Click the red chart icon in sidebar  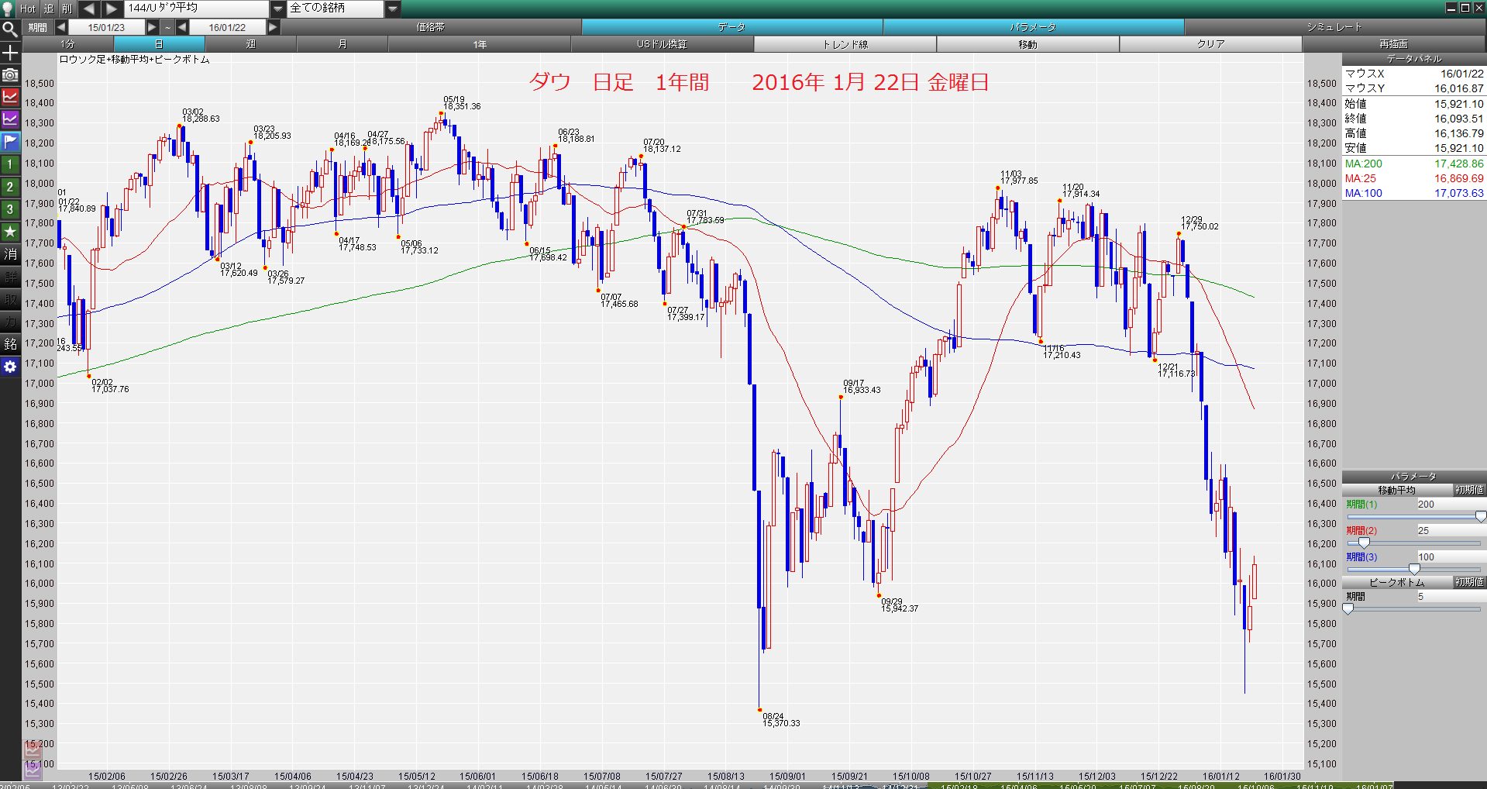pyautogui.click(x=10, y=97)
